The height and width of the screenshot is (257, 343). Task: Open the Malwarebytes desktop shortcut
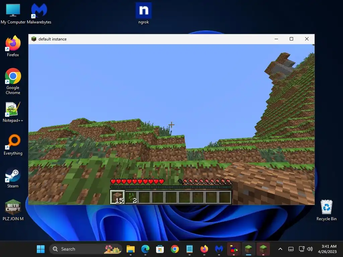pyautogui.click(x=39, y=13)
